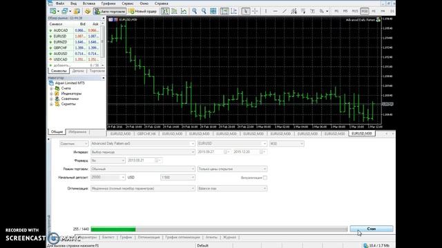The height and width of the screenshot is (248, 442).
Task: Open the initial deposit 20000 dropdown
Action: point(108,178)
